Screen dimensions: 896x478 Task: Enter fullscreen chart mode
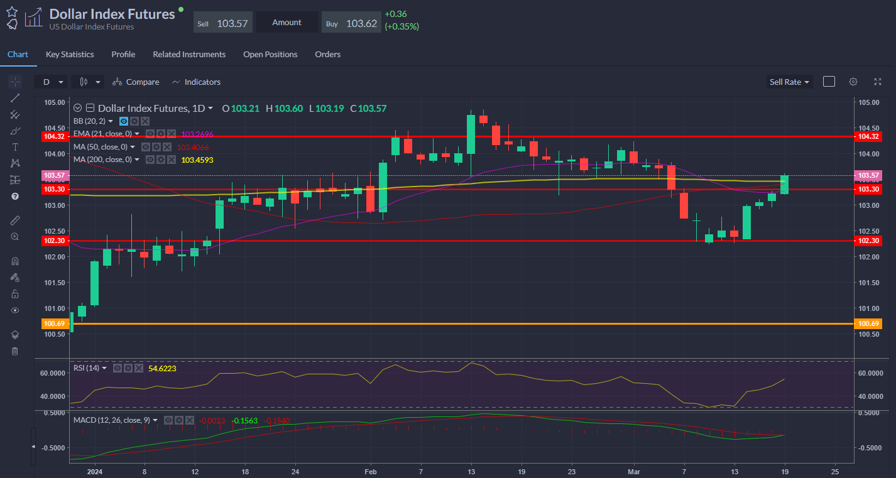(x=878, y=82)
